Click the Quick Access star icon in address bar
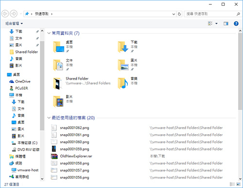The width and height of the screenshot is (243, 188). tap(27, 14)
